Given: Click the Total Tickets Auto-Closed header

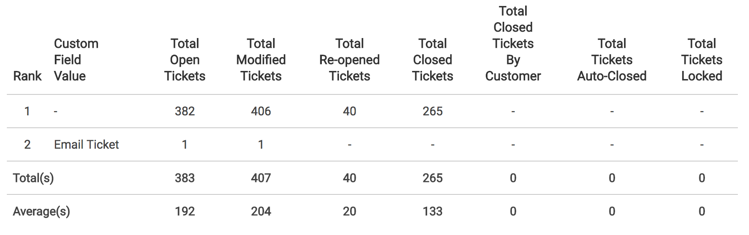Looking at the screenshot, I should [612, 60].
